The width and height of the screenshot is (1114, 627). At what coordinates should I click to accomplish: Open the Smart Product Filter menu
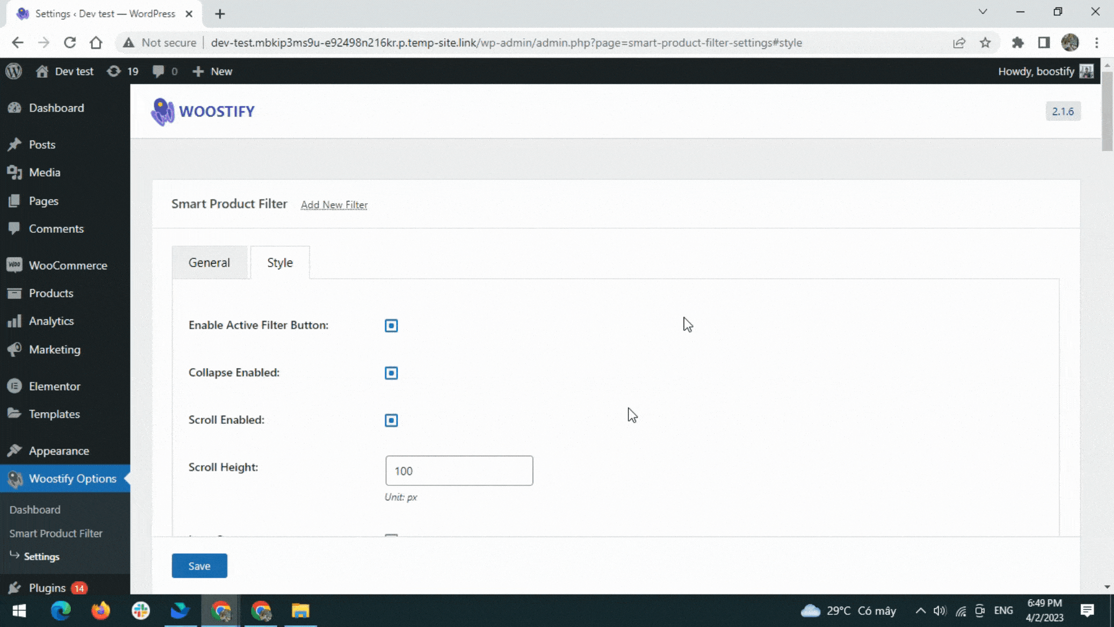[x=56, y=533]
